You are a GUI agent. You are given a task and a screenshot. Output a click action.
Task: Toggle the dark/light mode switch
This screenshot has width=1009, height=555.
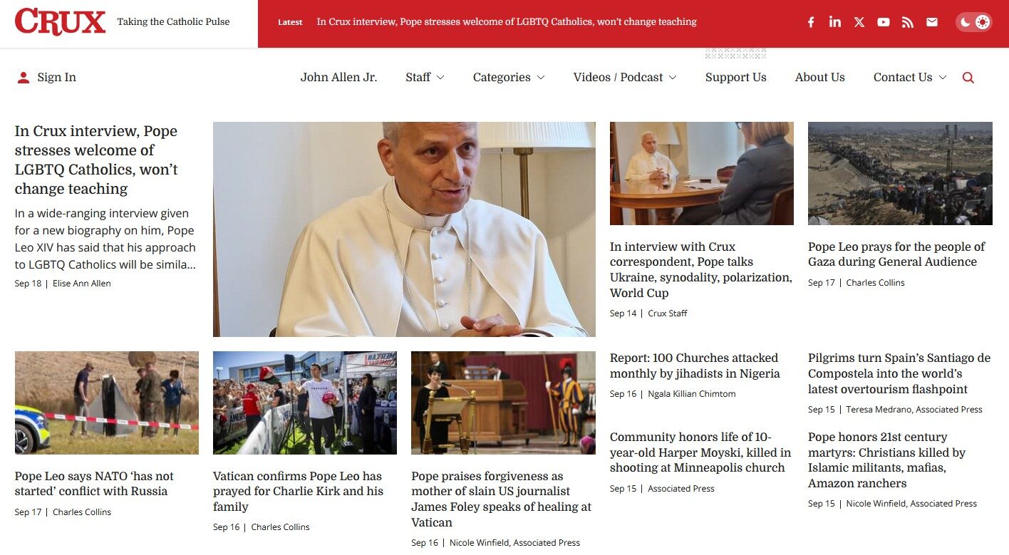[973, 22]
